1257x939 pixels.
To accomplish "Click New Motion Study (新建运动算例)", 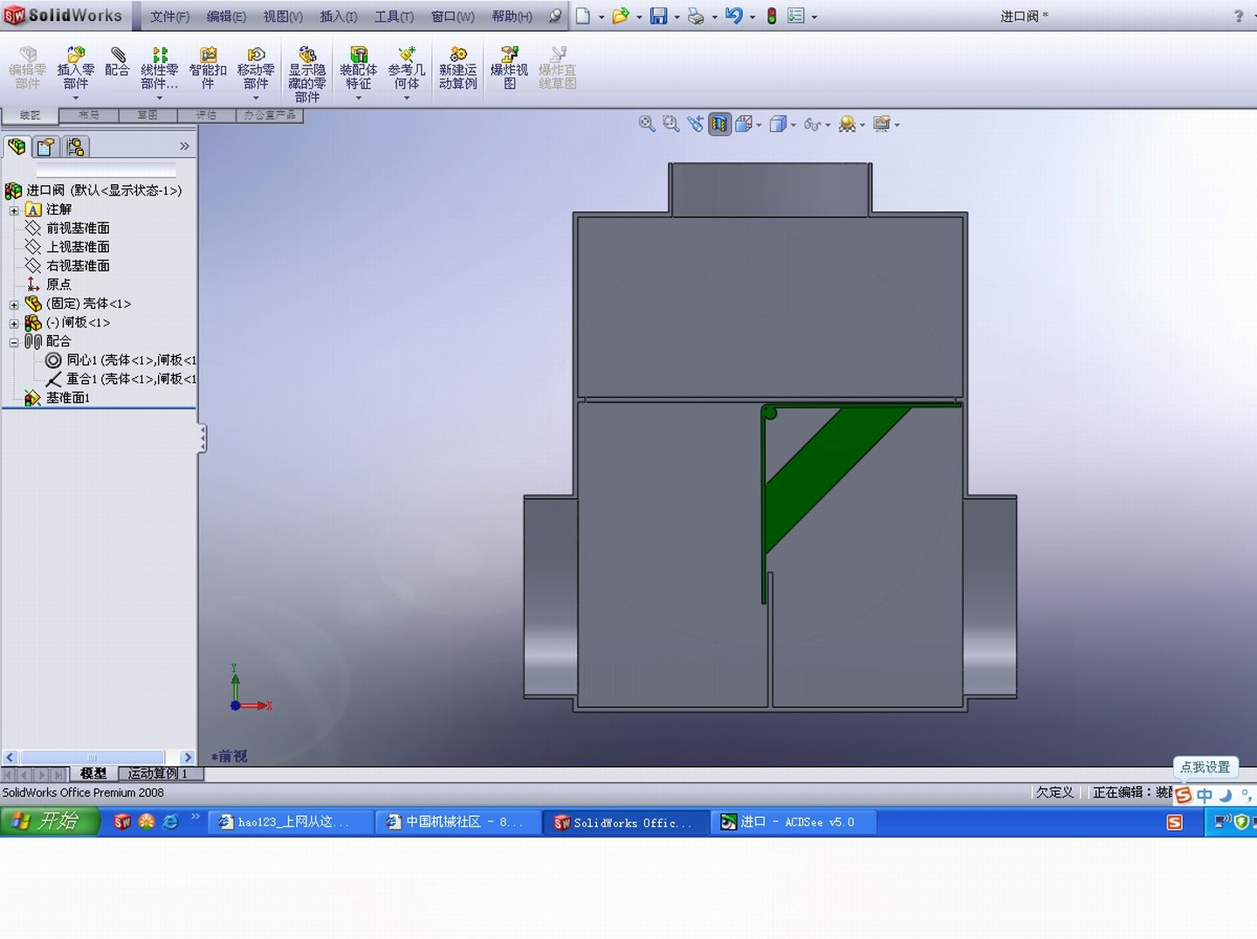I will [458, 69].
